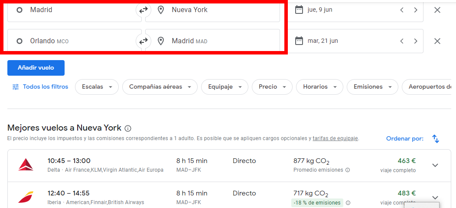456x208 pixels.
Task: Expand the Delta 10:45 flight details
Action: (435, 165)
